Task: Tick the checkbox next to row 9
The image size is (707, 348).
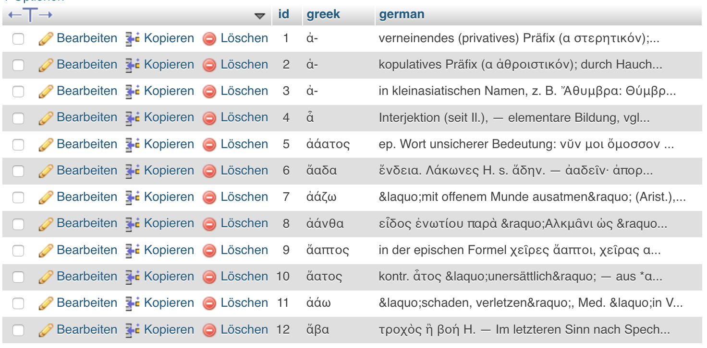Action: click(x=18, y=250)
